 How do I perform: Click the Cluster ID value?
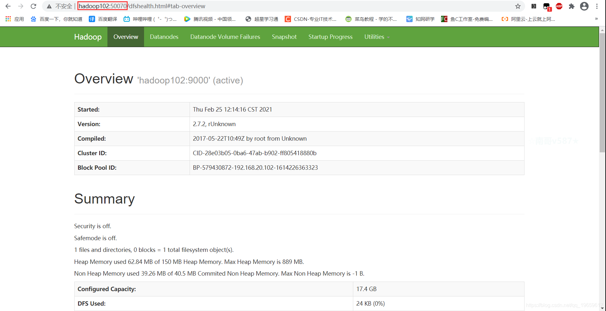(x=255, y=153)
